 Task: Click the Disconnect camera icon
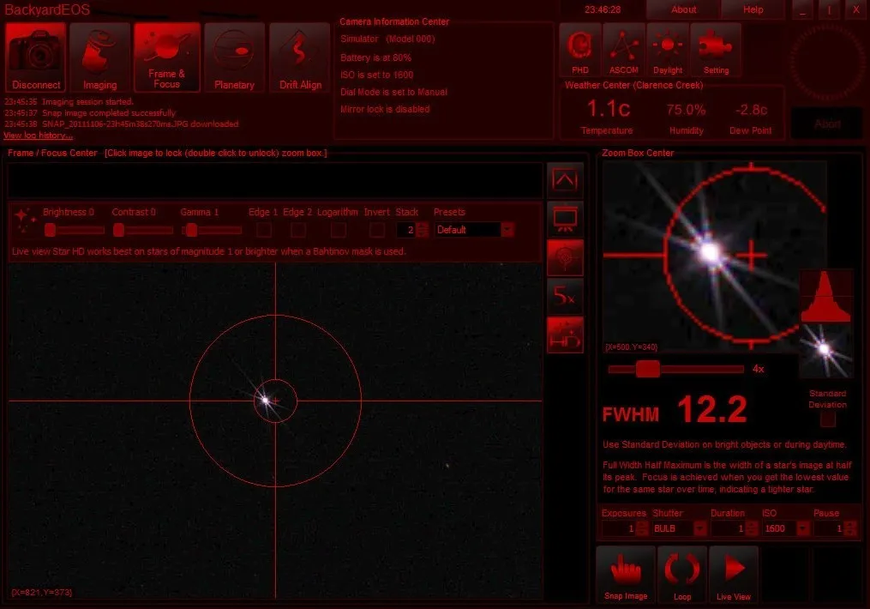36,57
